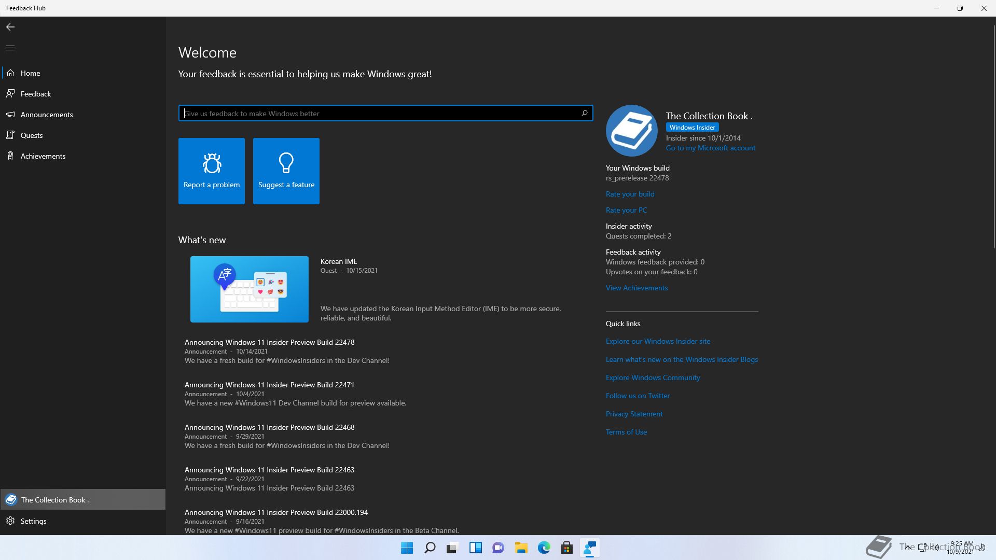Image resolution: width=996 pixels, height=560 pixels.
Task: Toggle the hamburger navigation menu
Action: 10,48
